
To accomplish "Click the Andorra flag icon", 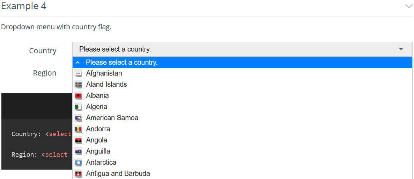I will coord(78,129).
